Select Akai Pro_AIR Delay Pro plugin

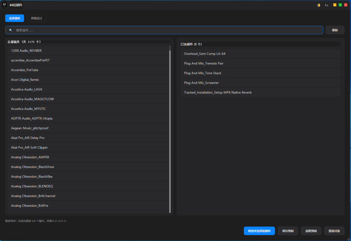point(88,138)
